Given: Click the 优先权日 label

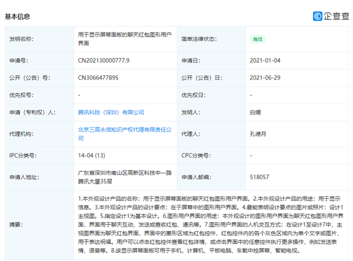Looking at the screenshot, I should [x=194, y=95].
